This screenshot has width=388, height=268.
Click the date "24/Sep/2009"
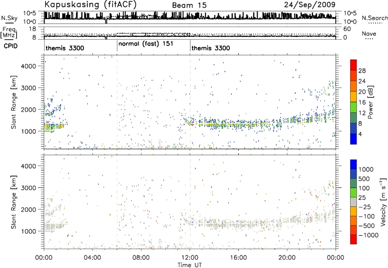pyautogui.click(x=310, y=4)
